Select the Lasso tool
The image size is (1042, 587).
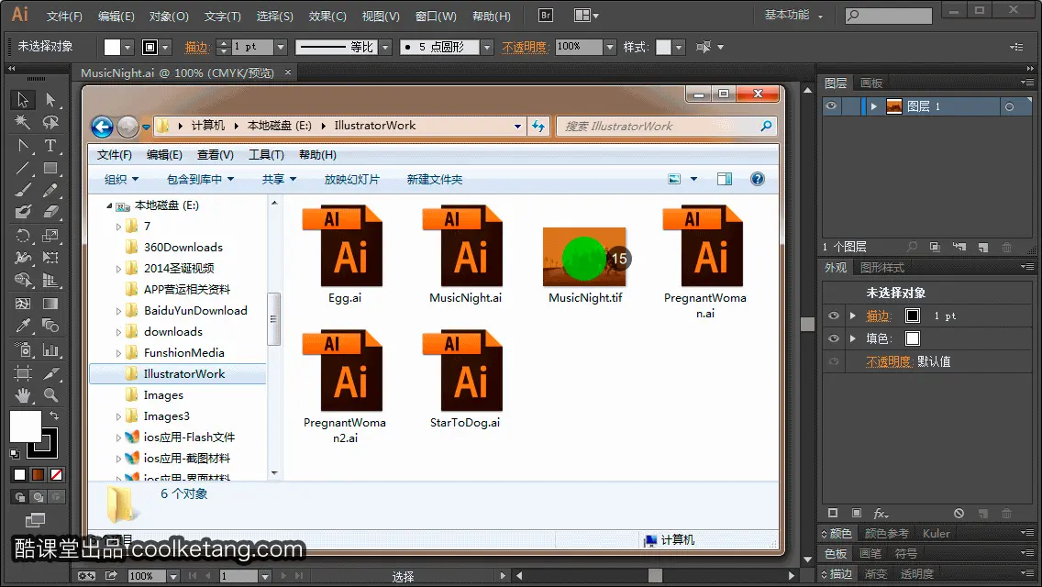pyautogui.click(x=50, y=122)
